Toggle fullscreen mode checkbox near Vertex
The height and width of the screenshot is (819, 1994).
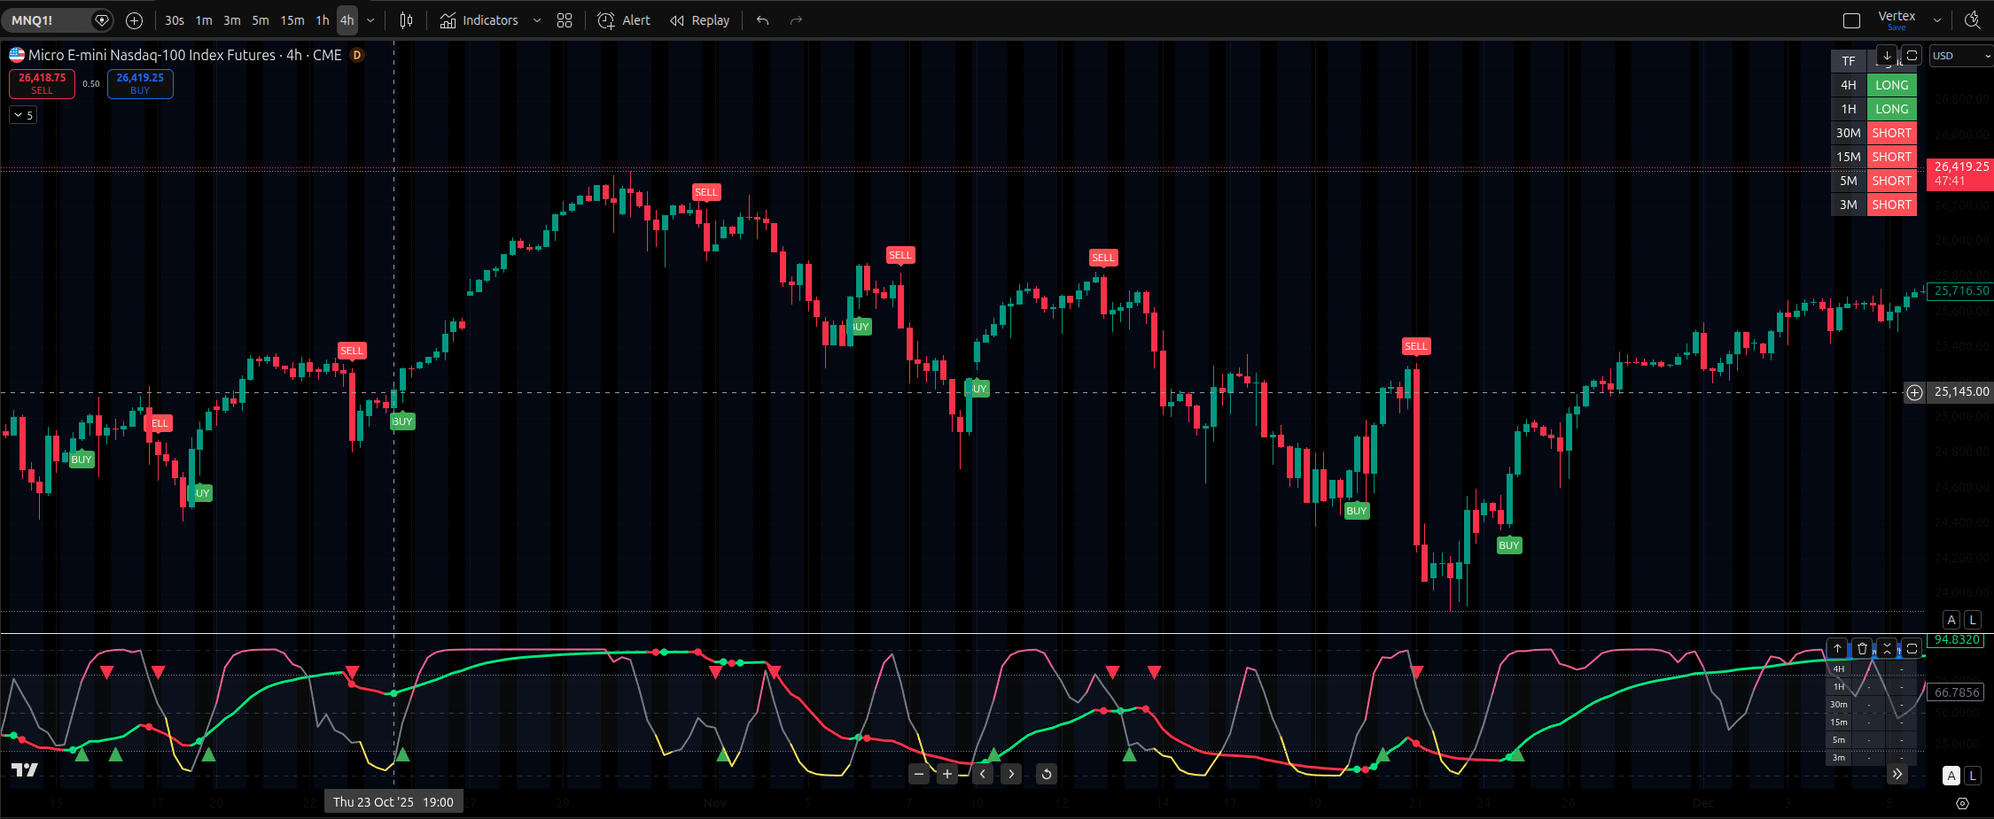click(1851, 20)
